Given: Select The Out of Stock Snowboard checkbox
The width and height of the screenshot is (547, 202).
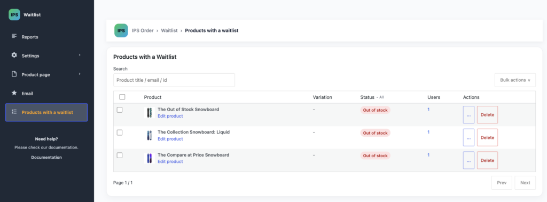Looking at the screenshot, I should (x=120, y=110).
